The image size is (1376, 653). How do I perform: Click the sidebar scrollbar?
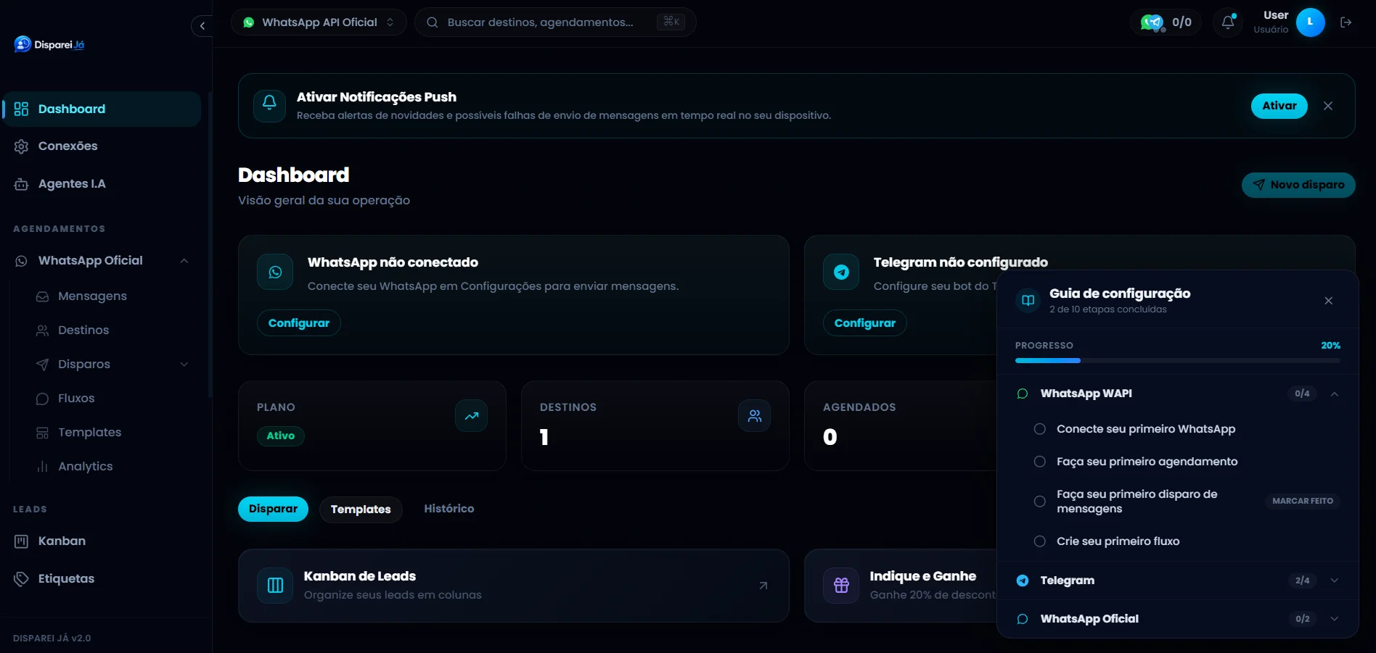coord(210,245)
